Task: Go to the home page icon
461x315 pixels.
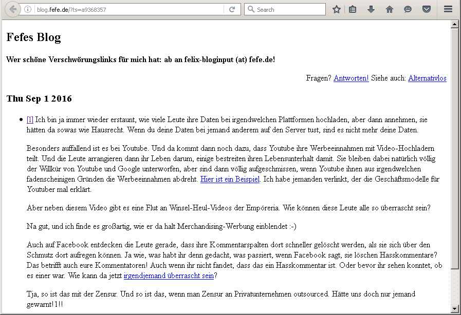Action: tap(389, 9)
